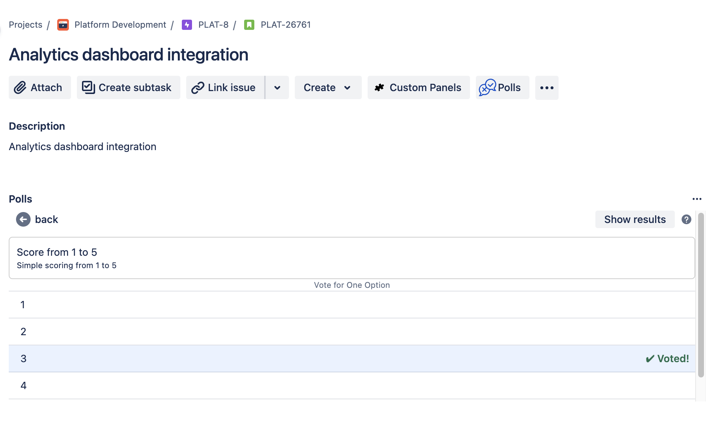Click the Attach paperclip icon
The width and height of the screenshot is (720, 427).
[x=19, y=87]
